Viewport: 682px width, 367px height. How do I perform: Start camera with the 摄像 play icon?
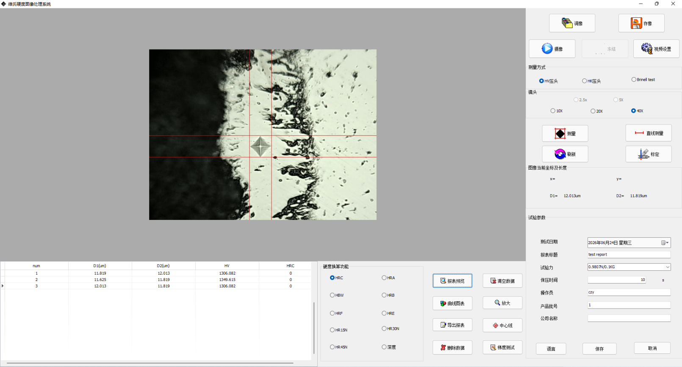pyautogui.click(x=547, y=49)
